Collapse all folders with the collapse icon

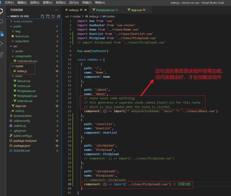tap(59, 16)
